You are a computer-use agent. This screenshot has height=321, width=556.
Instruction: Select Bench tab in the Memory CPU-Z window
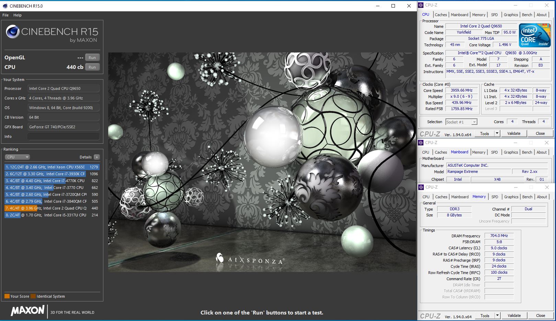pos(527,197)
